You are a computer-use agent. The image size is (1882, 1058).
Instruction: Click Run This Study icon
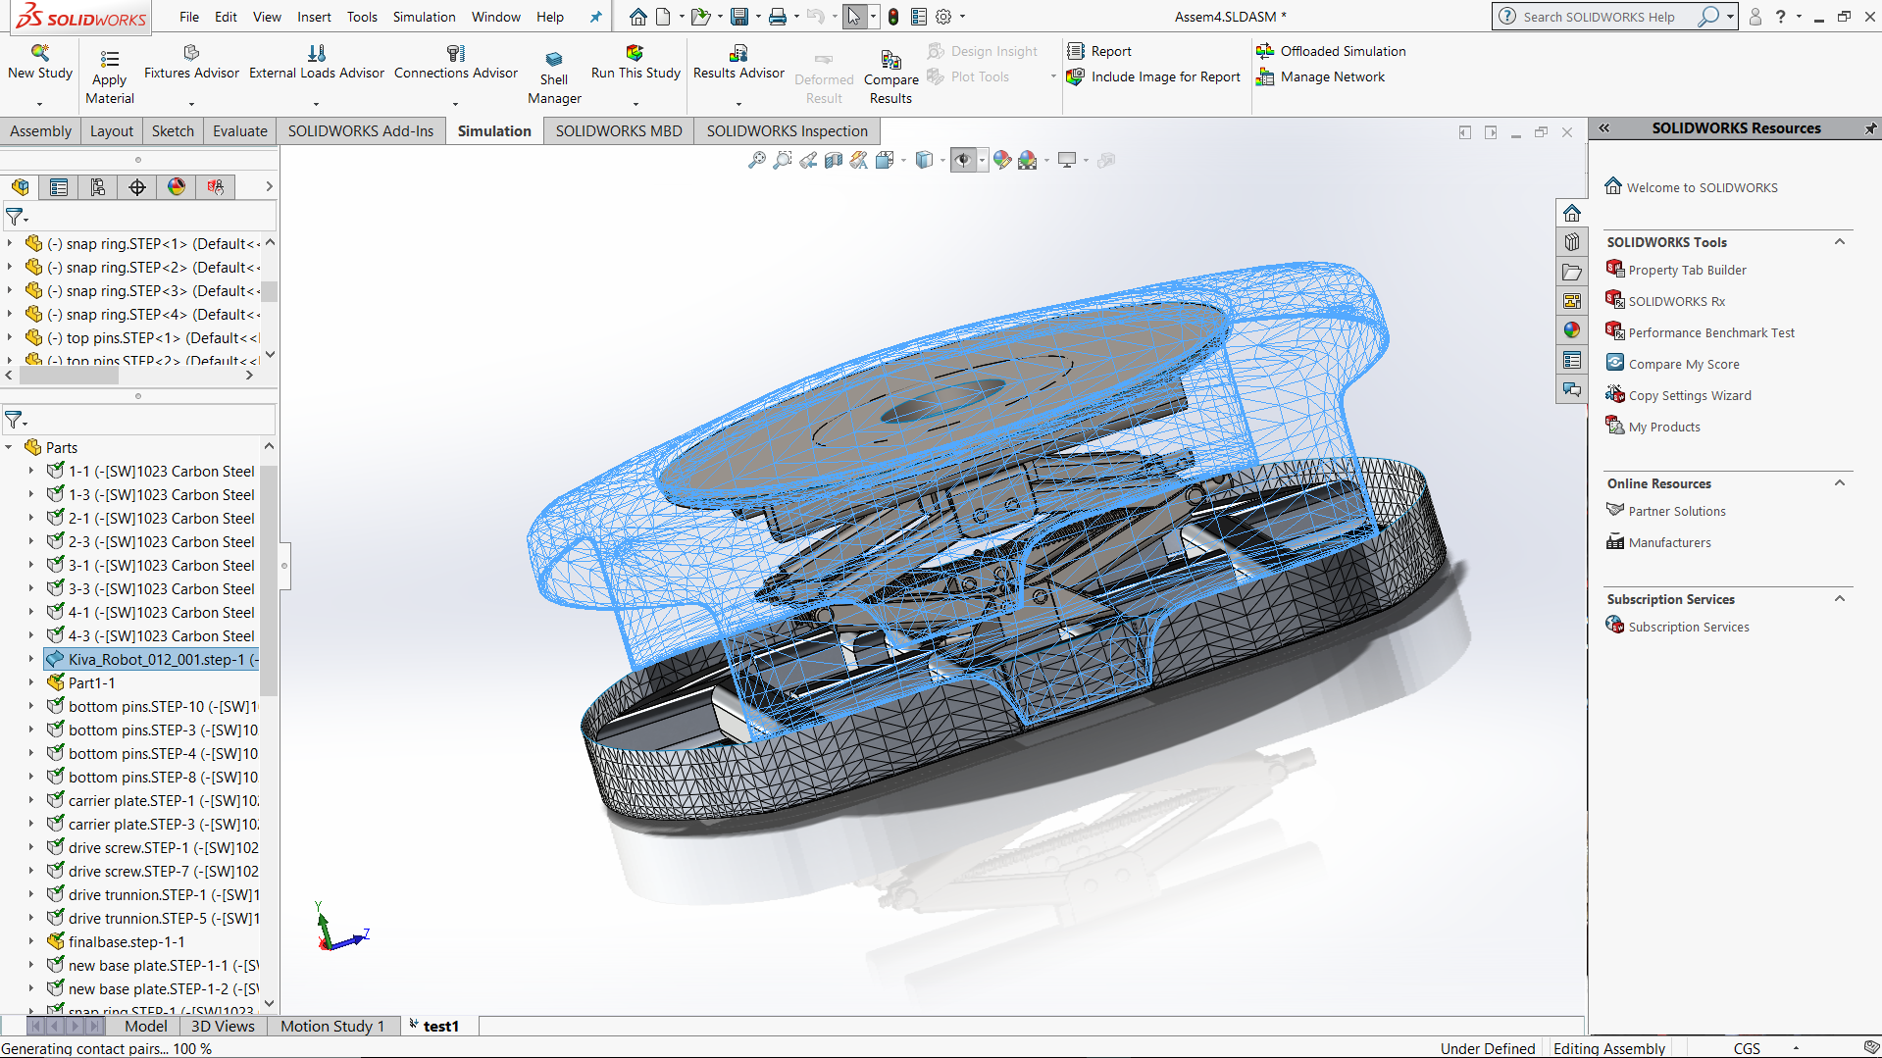635,54
